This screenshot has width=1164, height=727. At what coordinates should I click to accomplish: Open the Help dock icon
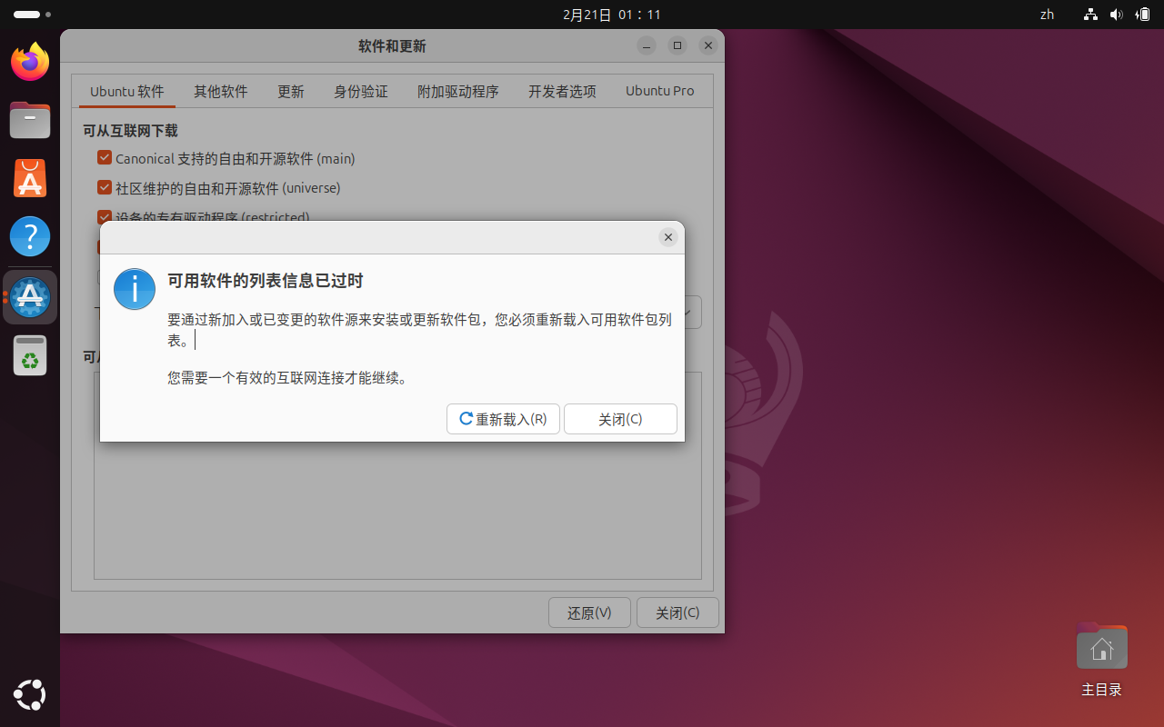(30, 237)
